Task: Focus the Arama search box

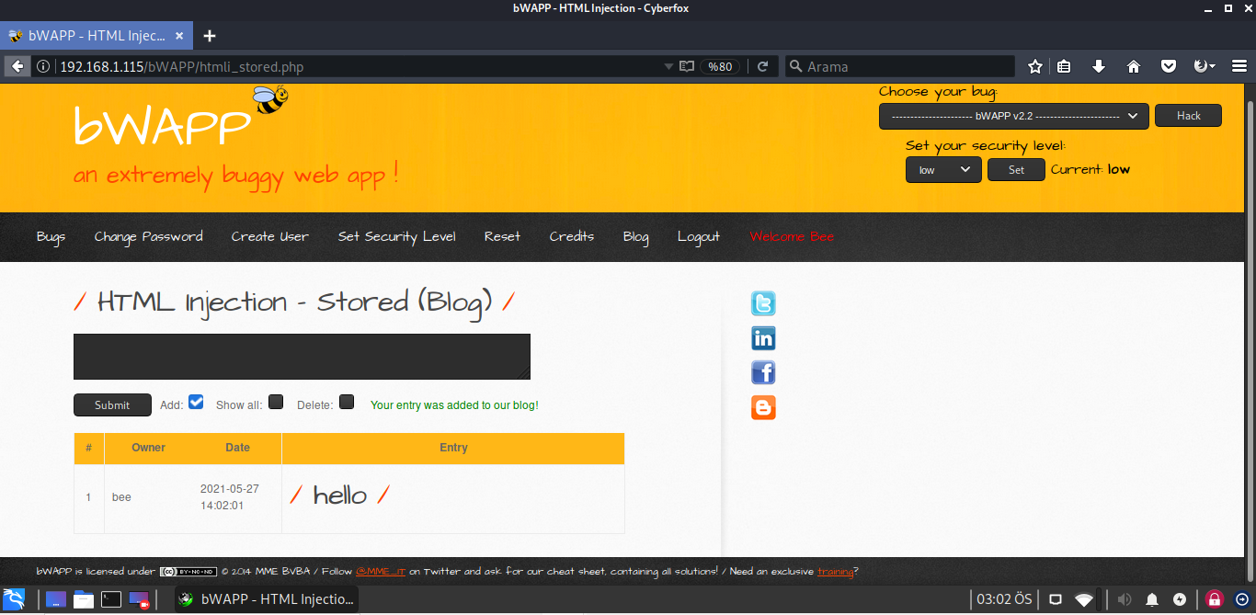Action: [900, 66]
